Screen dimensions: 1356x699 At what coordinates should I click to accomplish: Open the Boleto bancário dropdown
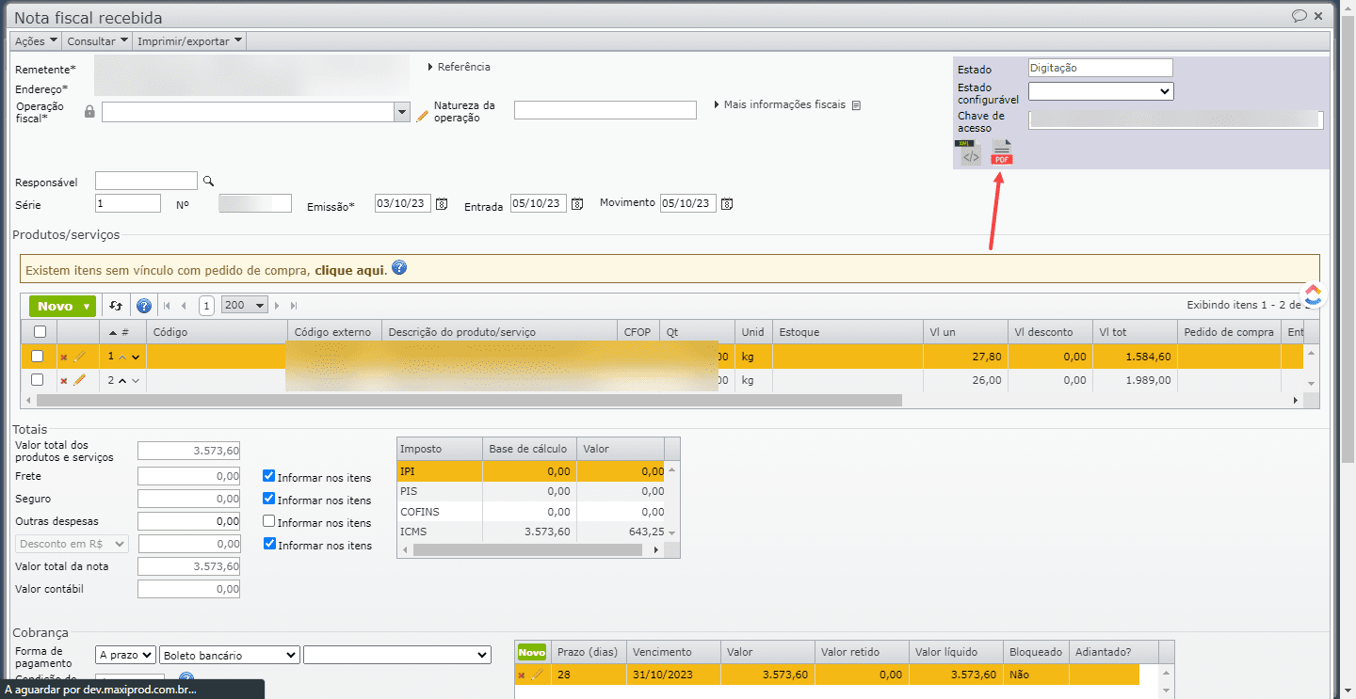[230, 655]
